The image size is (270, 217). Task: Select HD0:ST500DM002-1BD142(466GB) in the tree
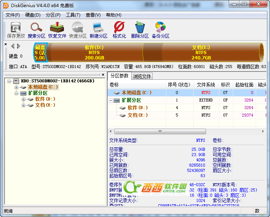58,81
